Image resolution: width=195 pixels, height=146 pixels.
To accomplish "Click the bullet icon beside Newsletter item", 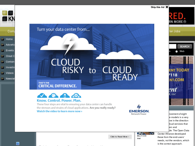I will coord(2,79).
